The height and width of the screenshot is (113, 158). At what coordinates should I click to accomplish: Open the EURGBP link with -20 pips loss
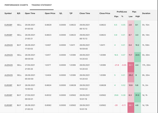pos(8,105)
